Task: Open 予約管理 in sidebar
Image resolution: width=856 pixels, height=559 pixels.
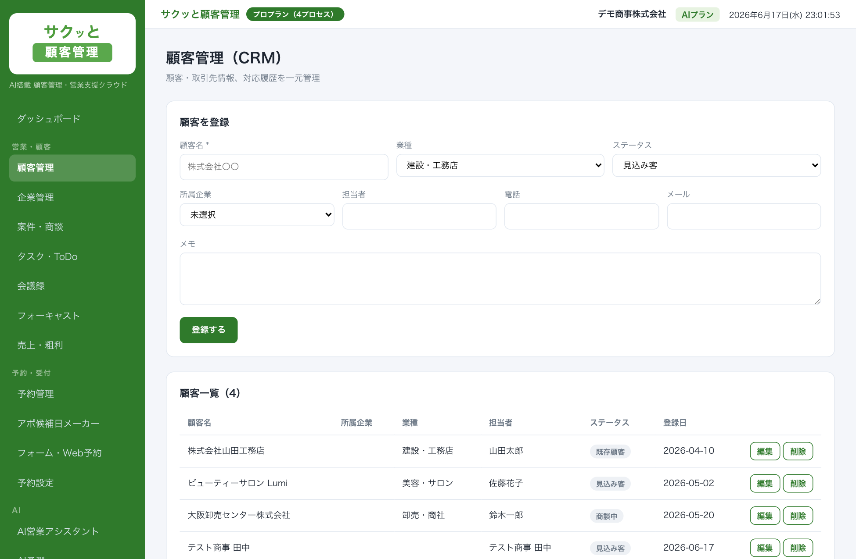Action: (72, 394)
